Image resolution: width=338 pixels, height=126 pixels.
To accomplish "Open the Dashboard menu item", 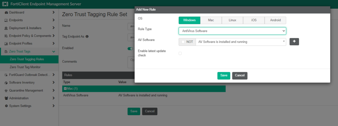I will [29, 12].
